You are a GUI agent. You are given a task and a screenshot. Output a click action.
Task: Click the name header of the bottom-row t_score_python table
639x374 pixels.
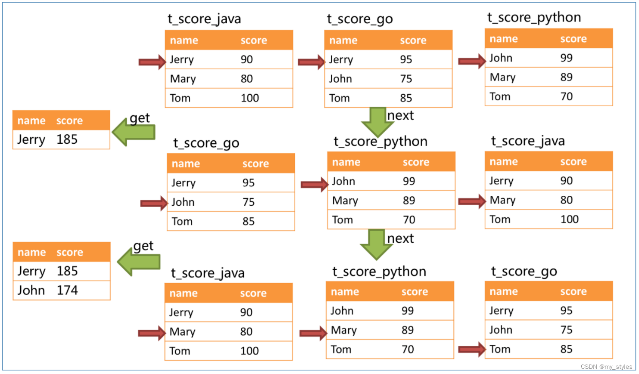345,292
